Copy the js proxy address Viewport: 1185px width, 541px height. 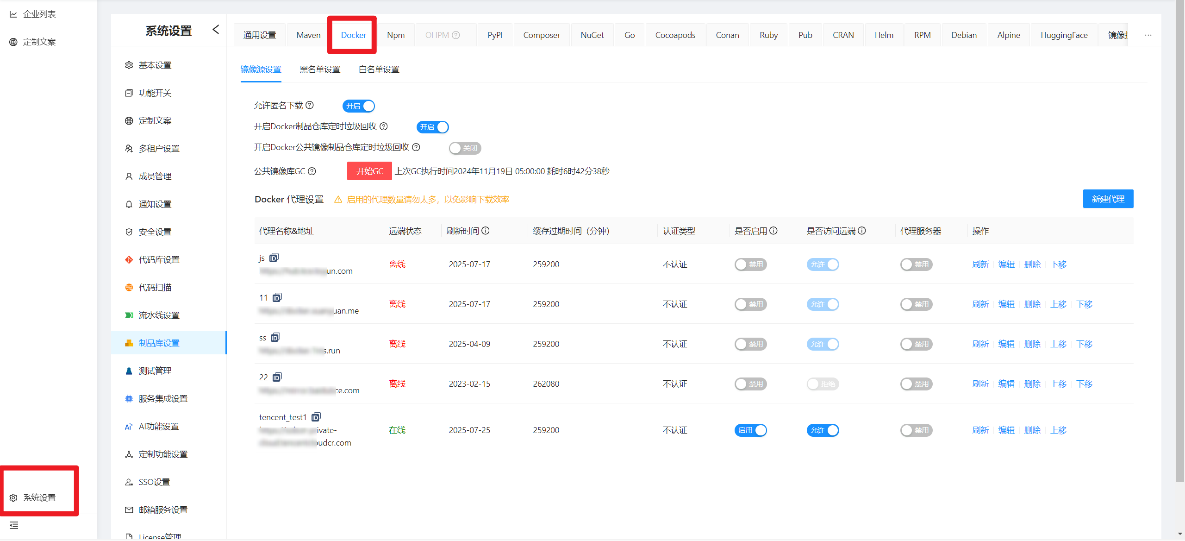point(274,258)
